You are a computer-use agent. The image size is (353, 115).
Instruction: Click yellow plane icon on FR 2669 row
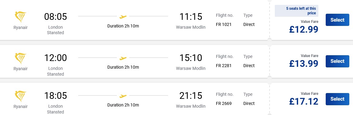[x=123, y=96]
